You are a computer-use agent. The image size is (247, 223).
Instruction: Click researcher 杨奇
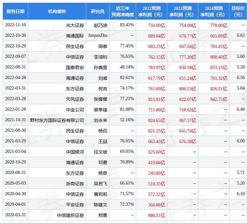click(x=103, y=173)
